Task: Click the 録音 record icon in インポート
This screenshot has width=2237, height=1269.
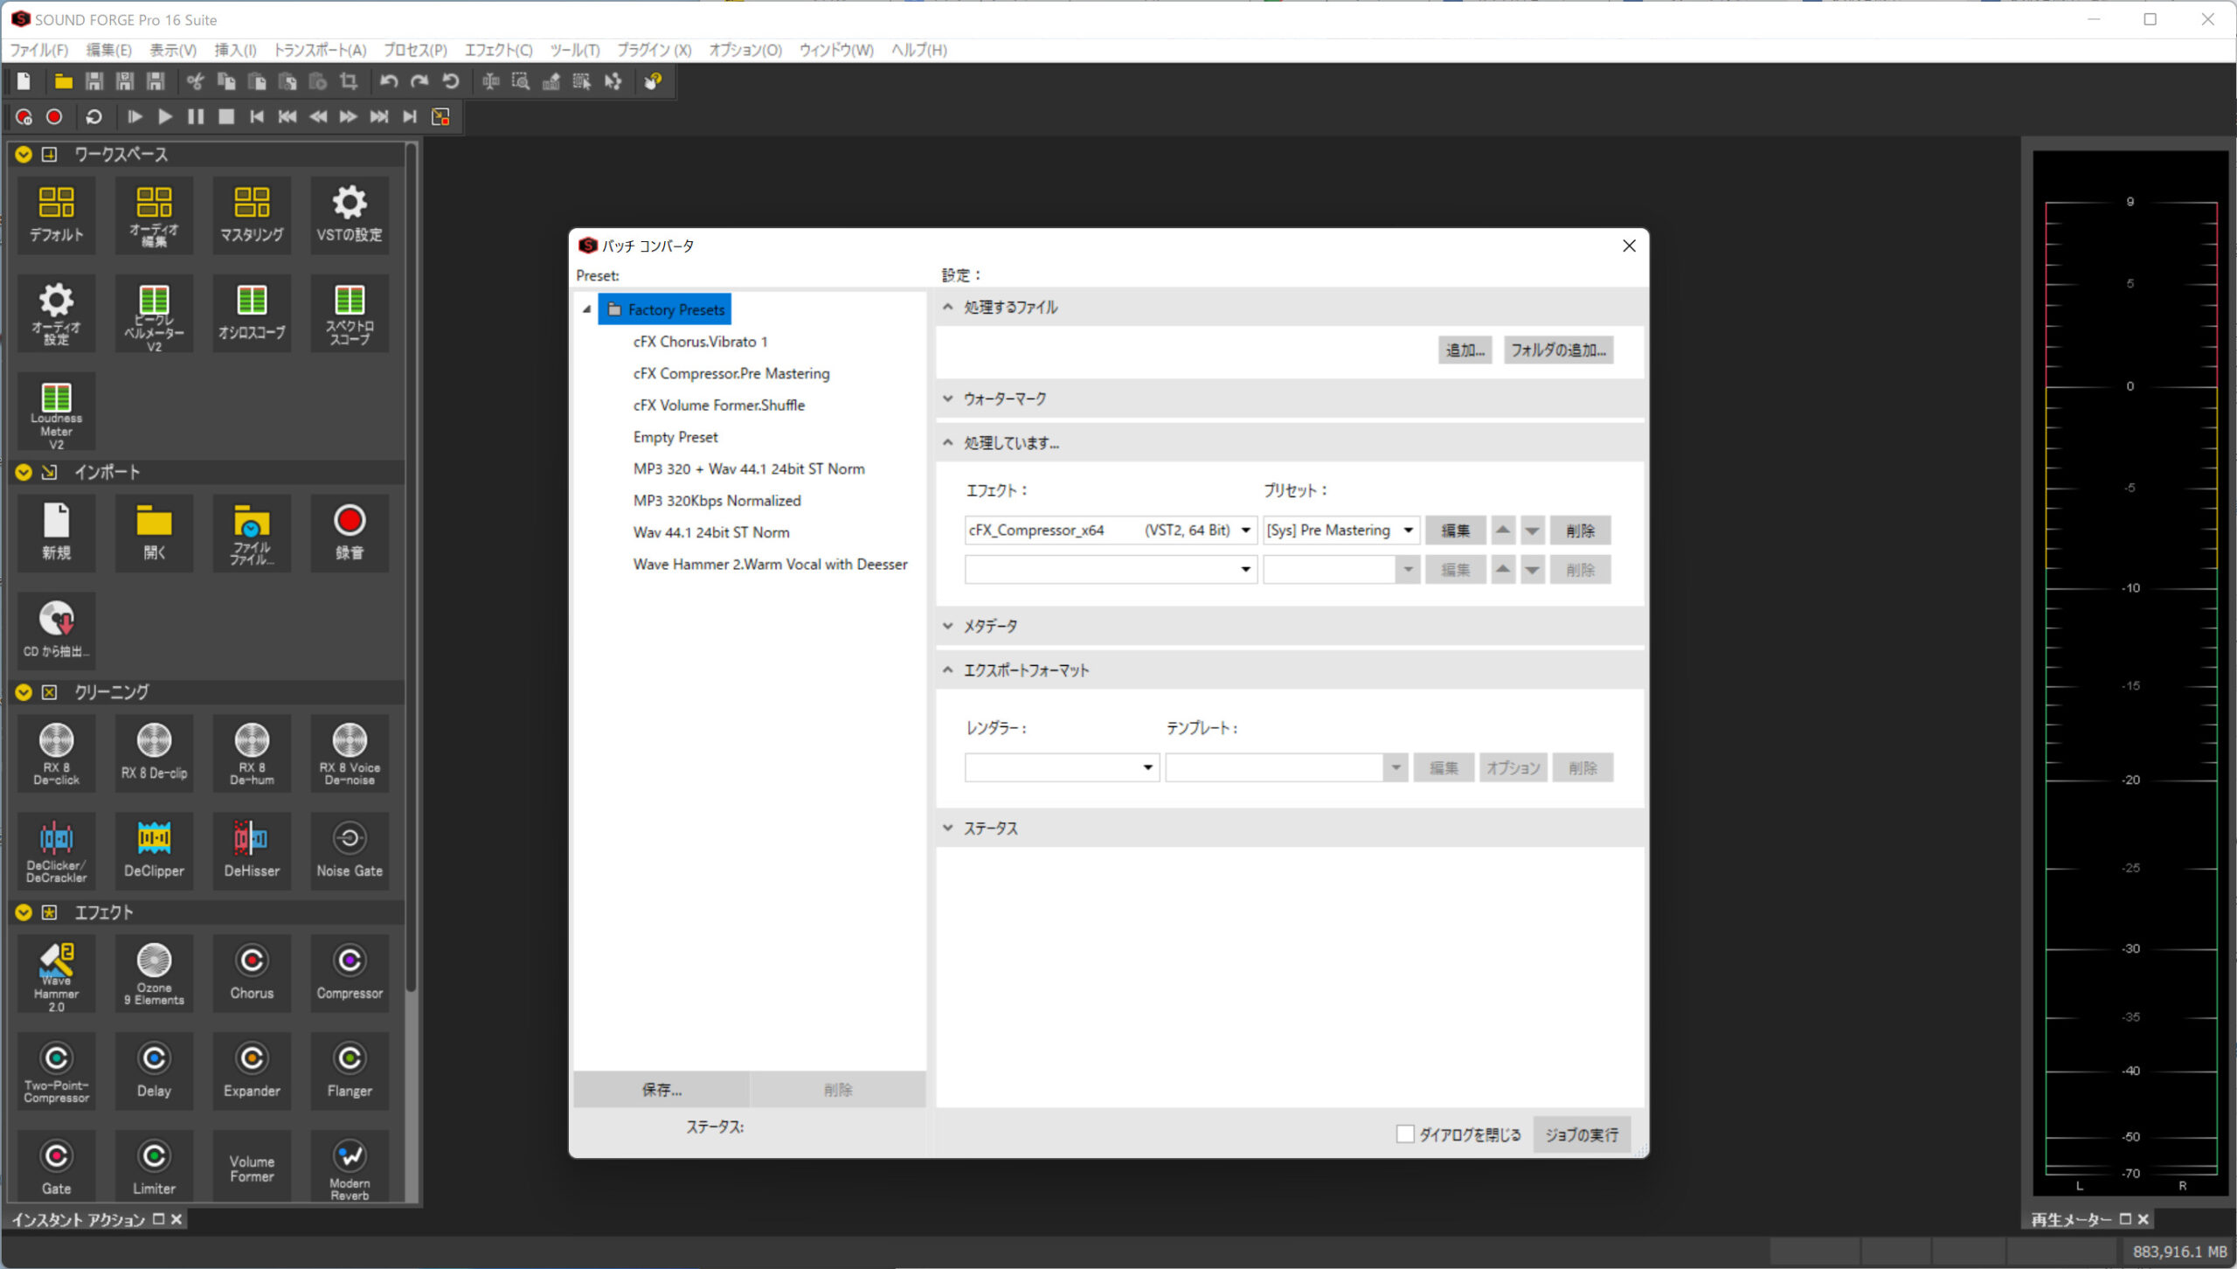Action: coord(350,534)
